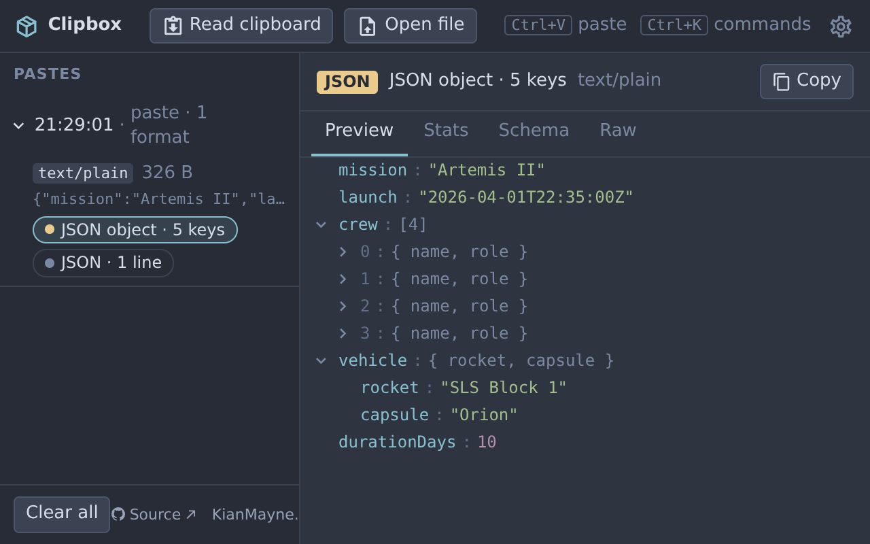Click the durationDays value 10

pyautogui.click(x=487, y=442)
